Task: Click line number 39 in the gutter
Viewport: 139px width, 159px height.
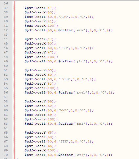Action: coord(6,17)
